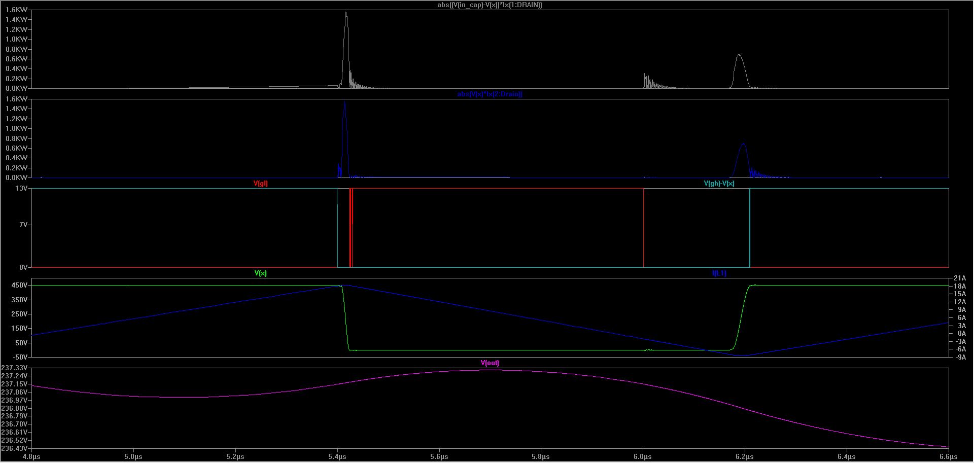The image size is (974, 463).
Task: Click the 5.8µs tick on time axis
Action: (x=541, y=457)
